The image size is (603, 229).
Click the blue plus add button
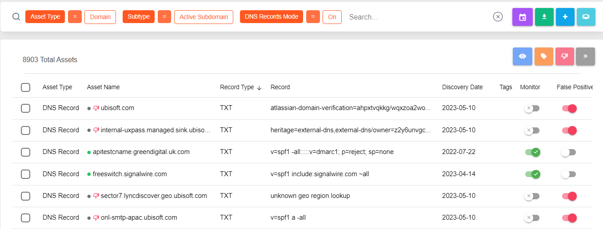(x=565, y=17)
